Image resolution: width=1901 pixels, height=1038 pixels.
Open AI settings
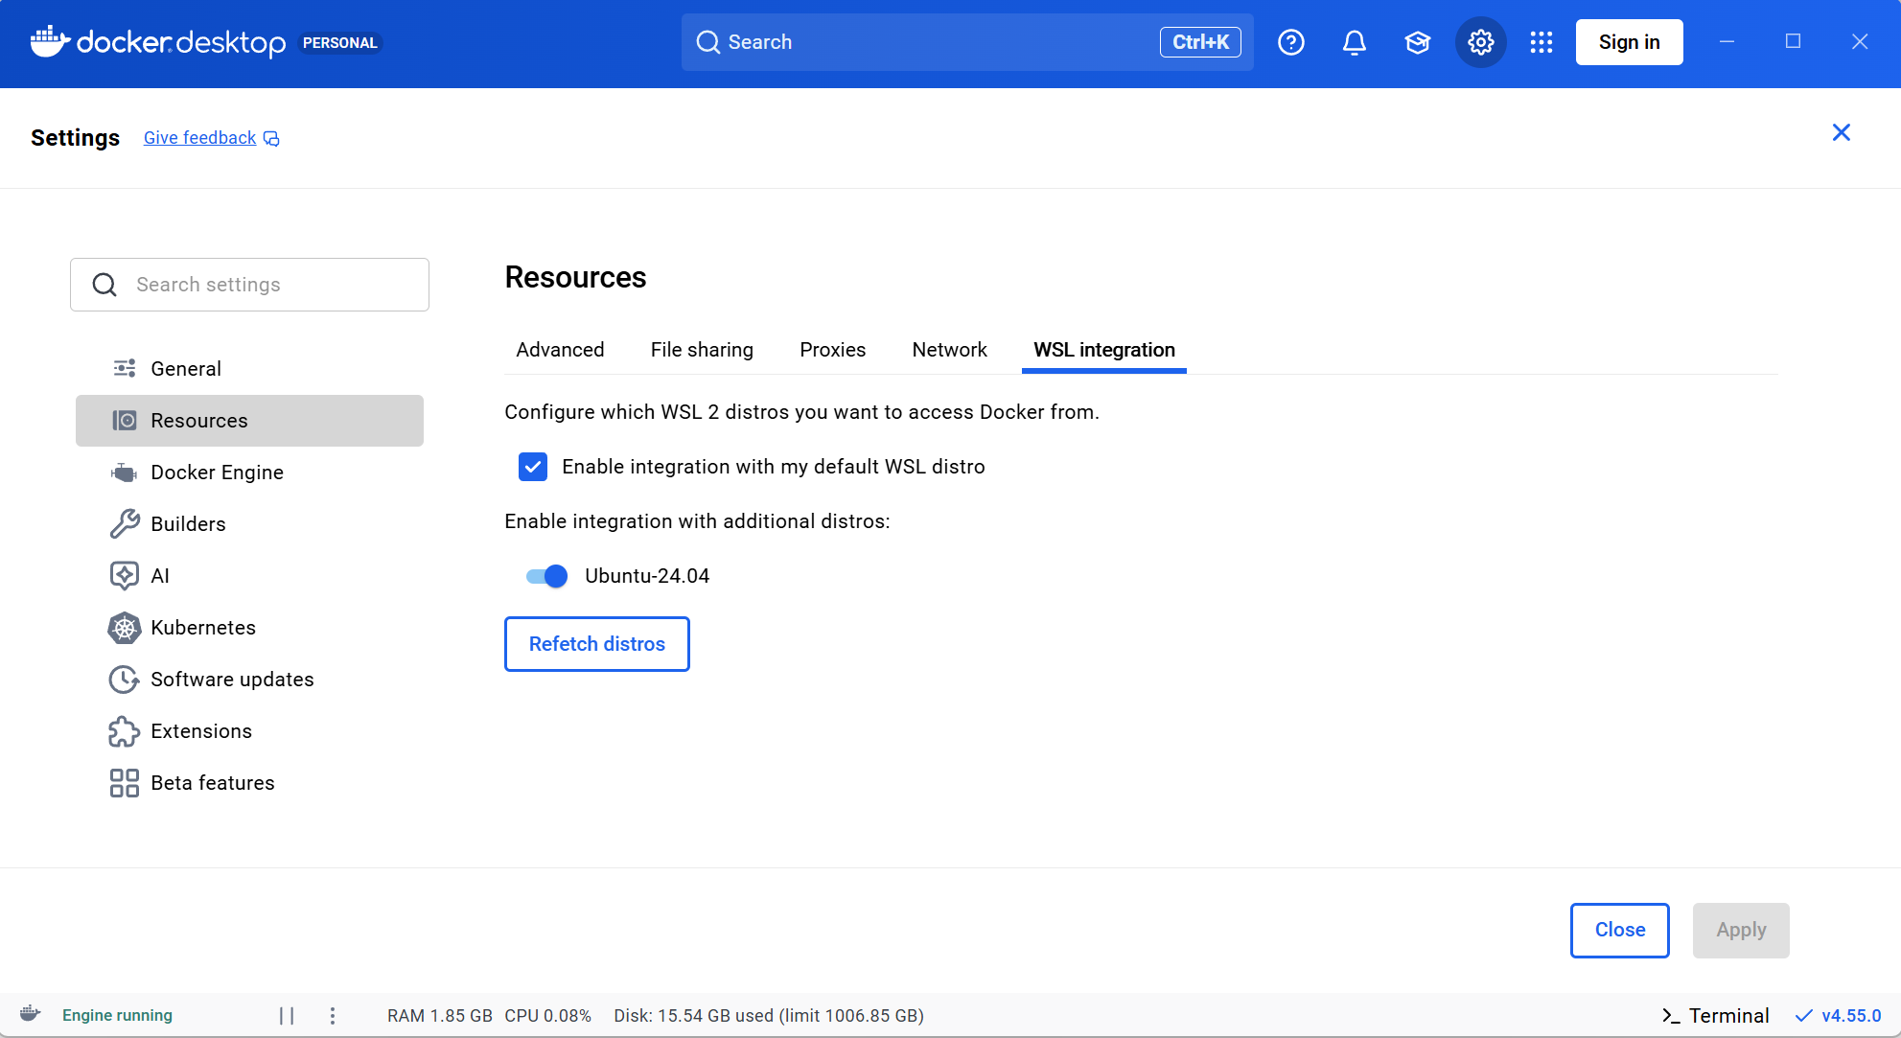[161, 575]
